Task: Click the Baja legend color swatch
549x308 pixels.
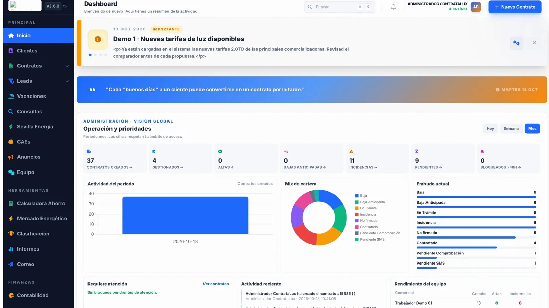Action: click(x=357, y=196)
